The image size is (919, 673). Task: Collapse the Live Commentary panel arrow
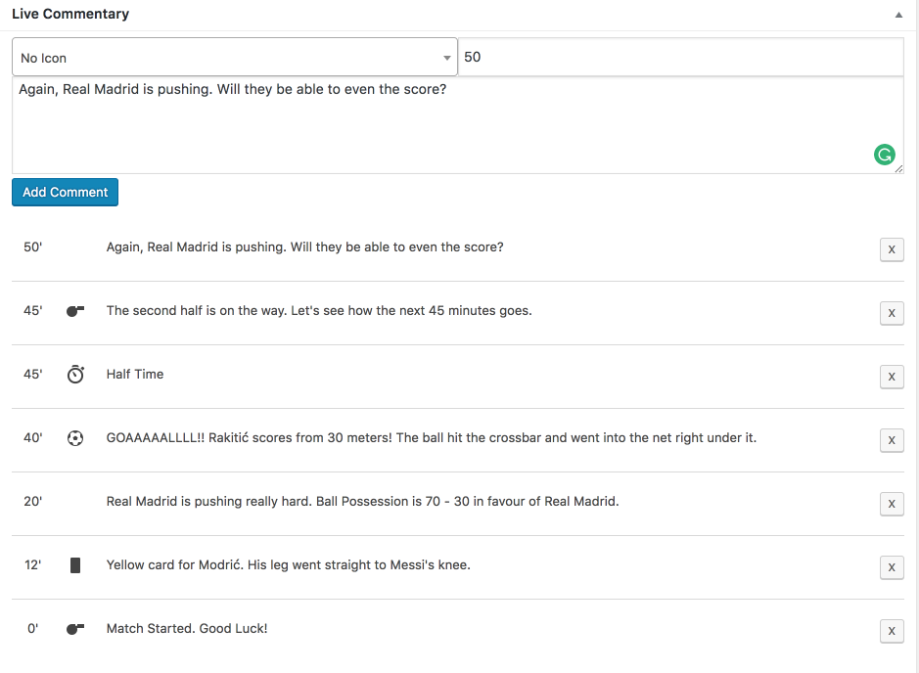(x=898, y=15)
